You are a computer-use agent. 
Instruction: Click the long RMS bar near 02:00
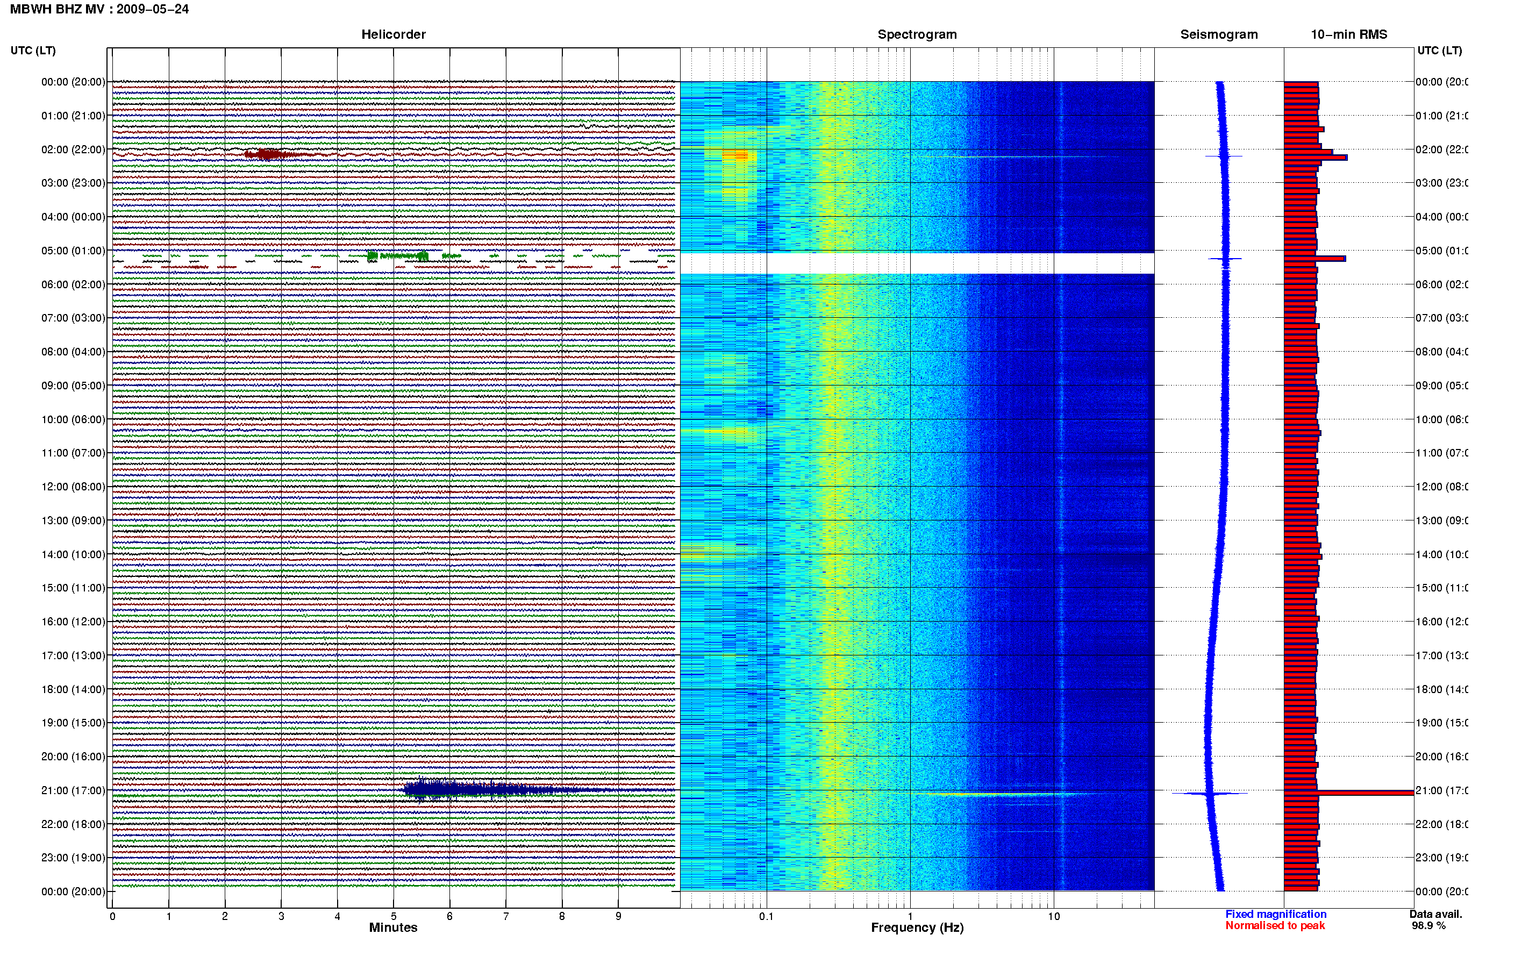tap(1316, 158)
